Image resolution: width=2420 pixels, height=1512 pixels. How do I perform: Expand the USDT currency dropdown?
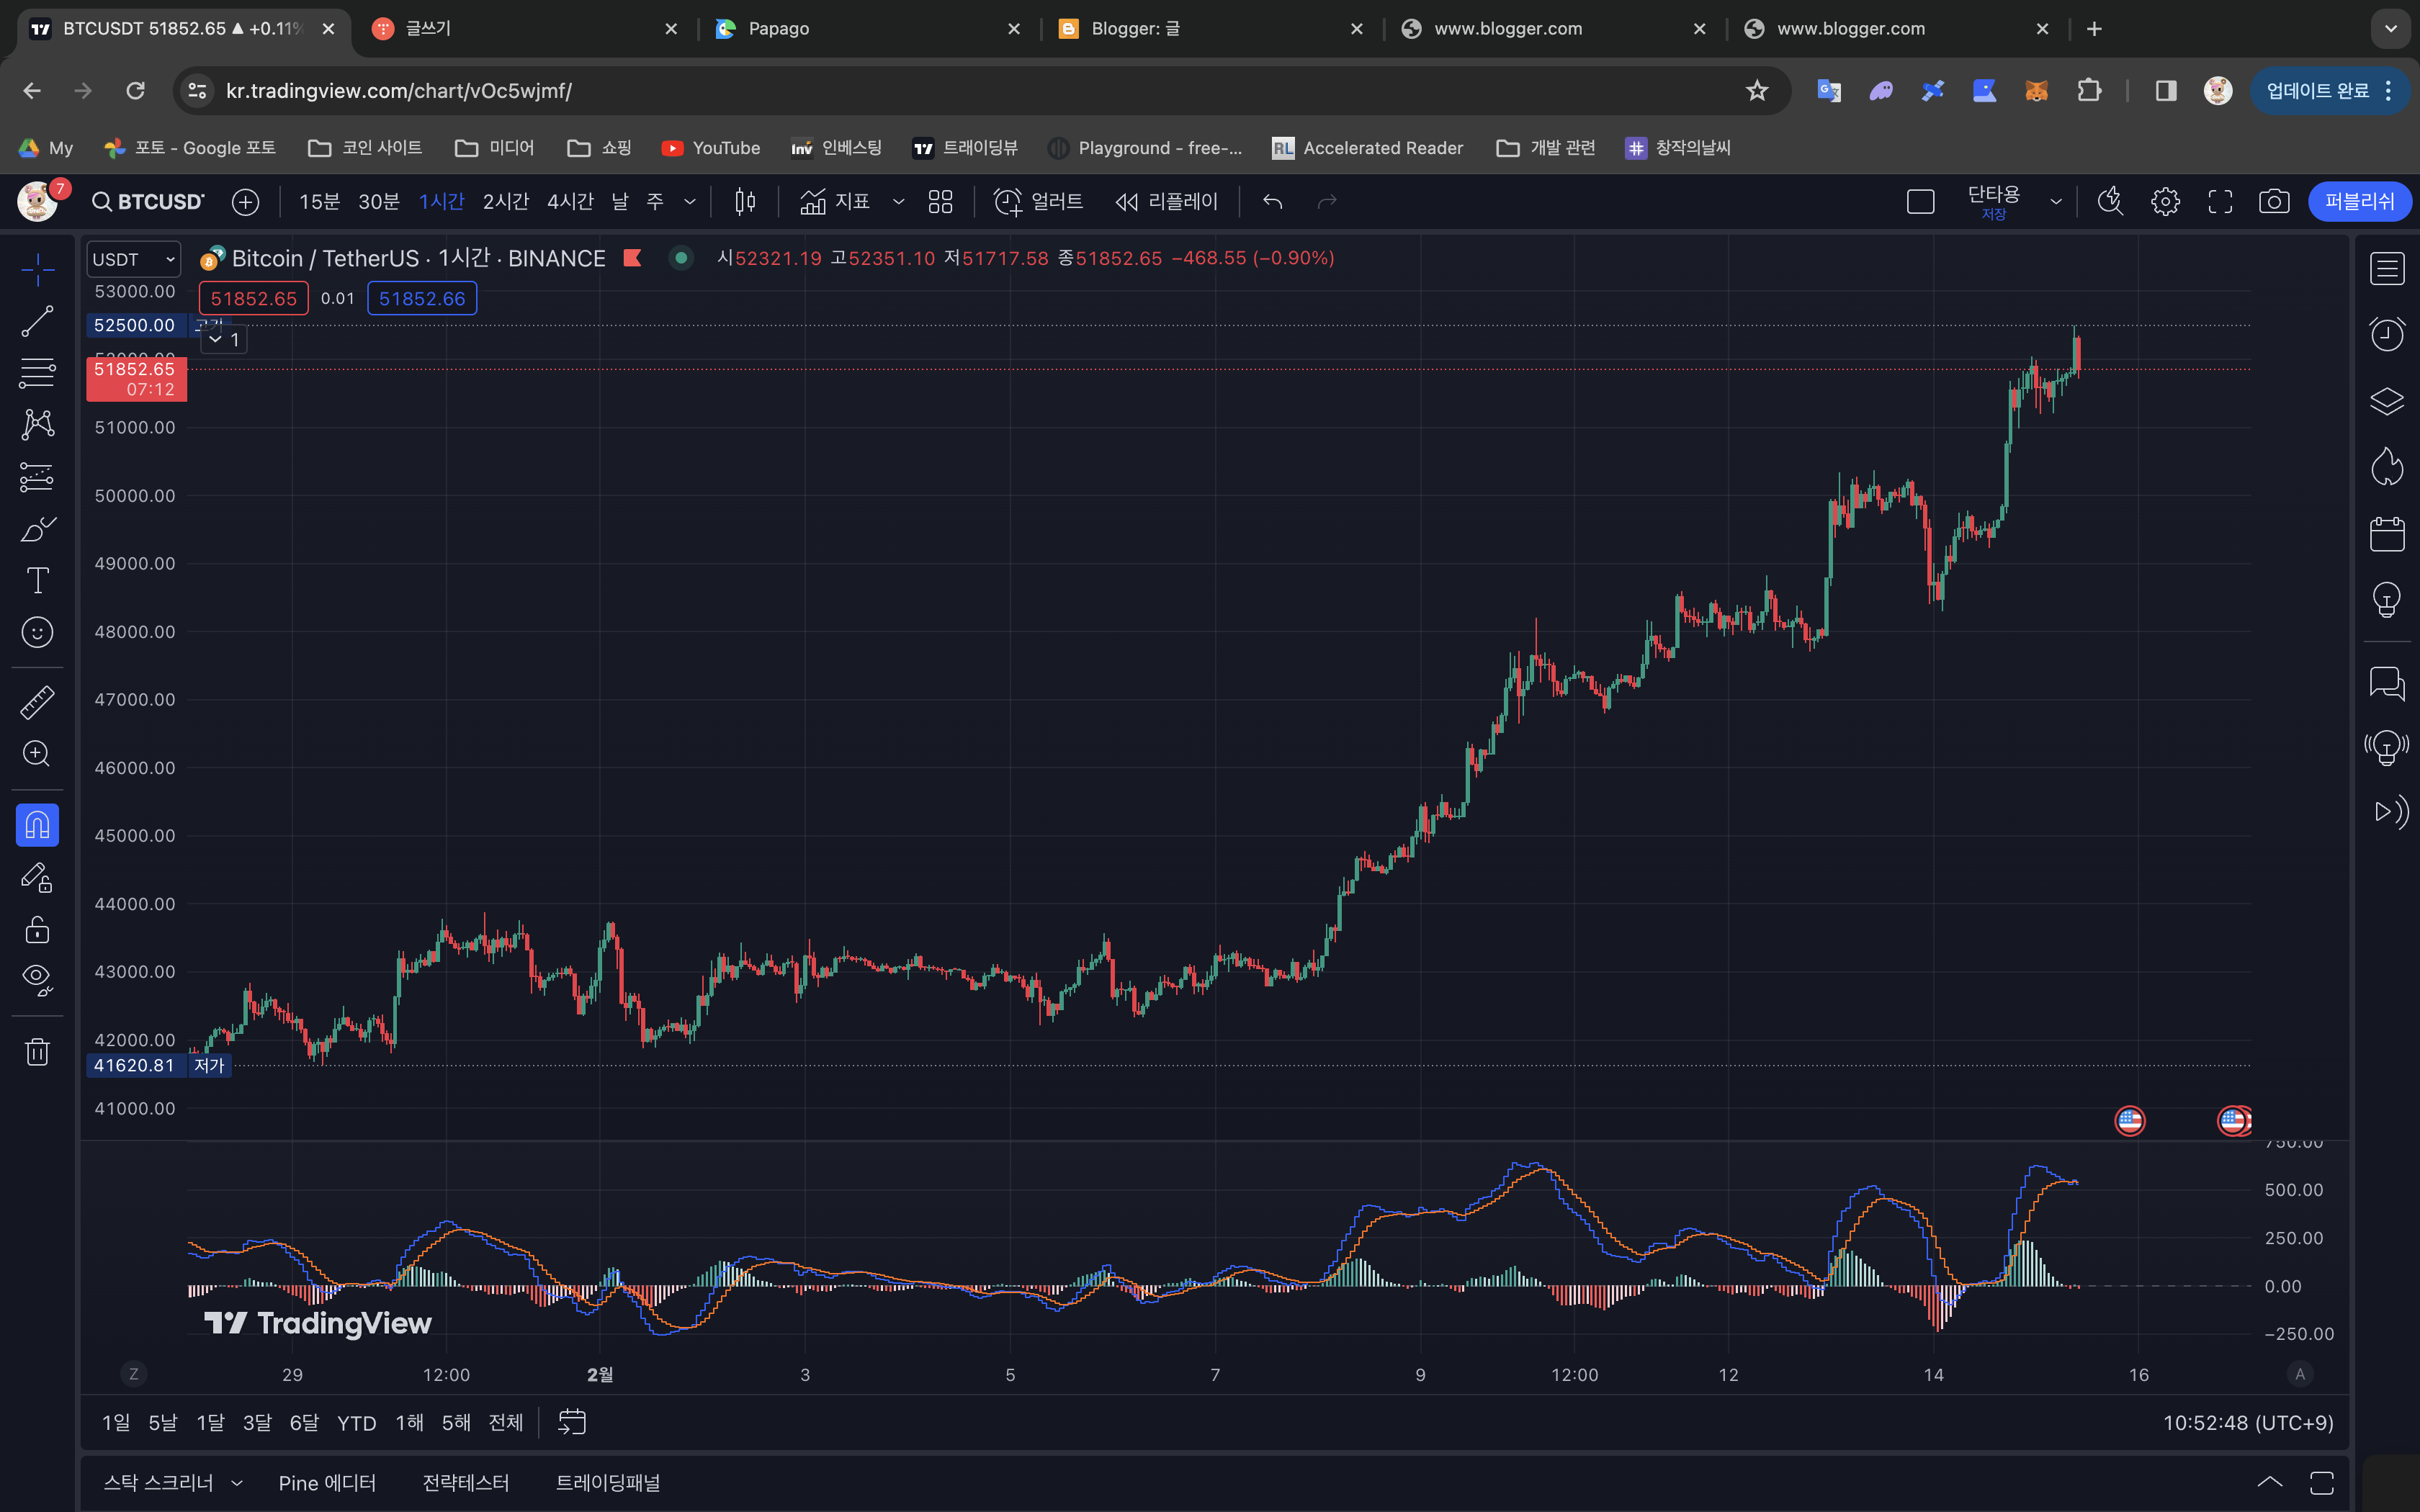point(133,259)
